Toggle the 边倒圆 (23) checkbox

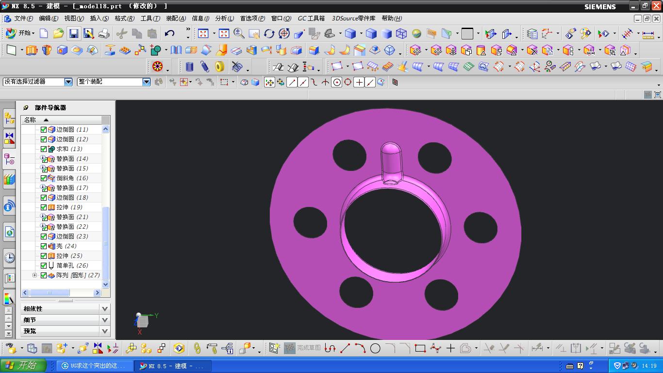(44, 237)
